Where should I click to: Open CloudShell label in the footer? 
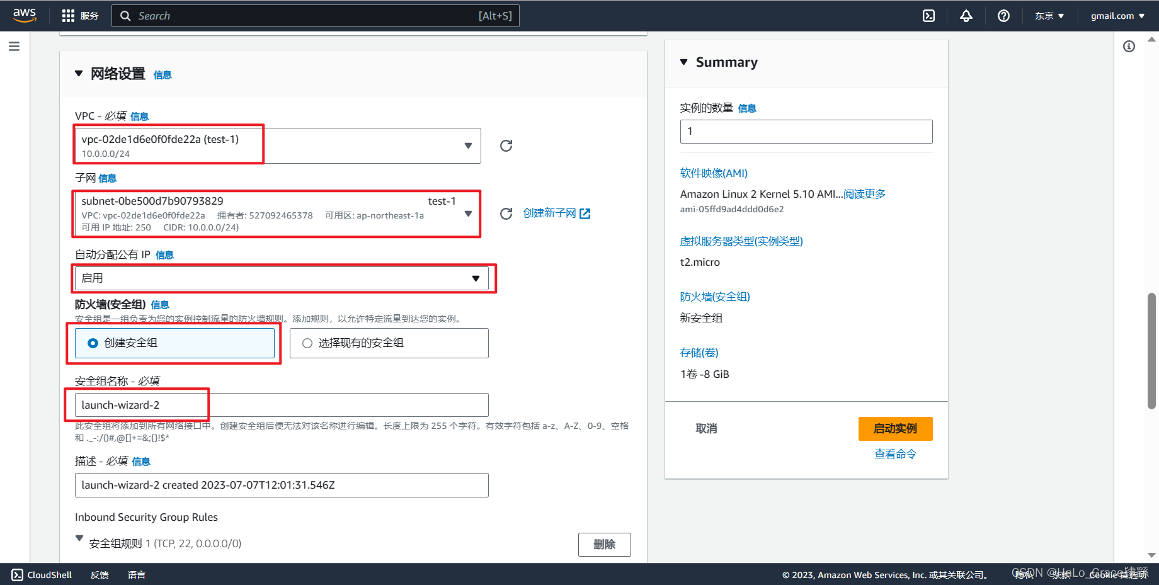click(50, 575)
